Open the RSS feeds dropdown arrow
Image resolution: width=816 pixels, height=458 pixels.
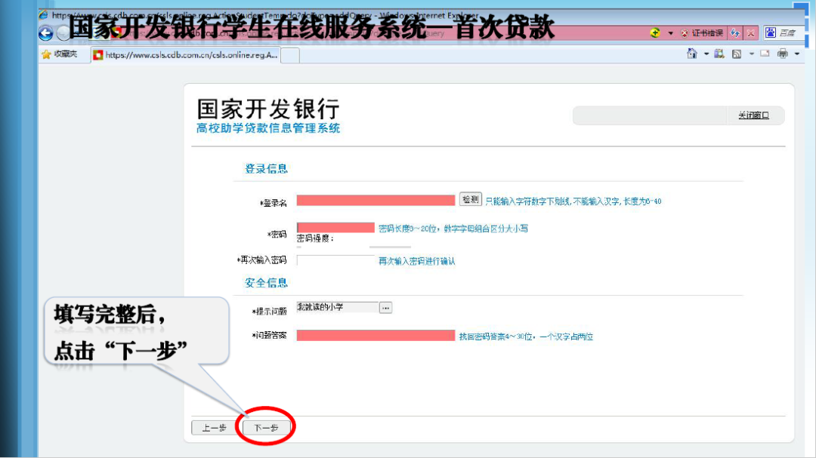752,54
